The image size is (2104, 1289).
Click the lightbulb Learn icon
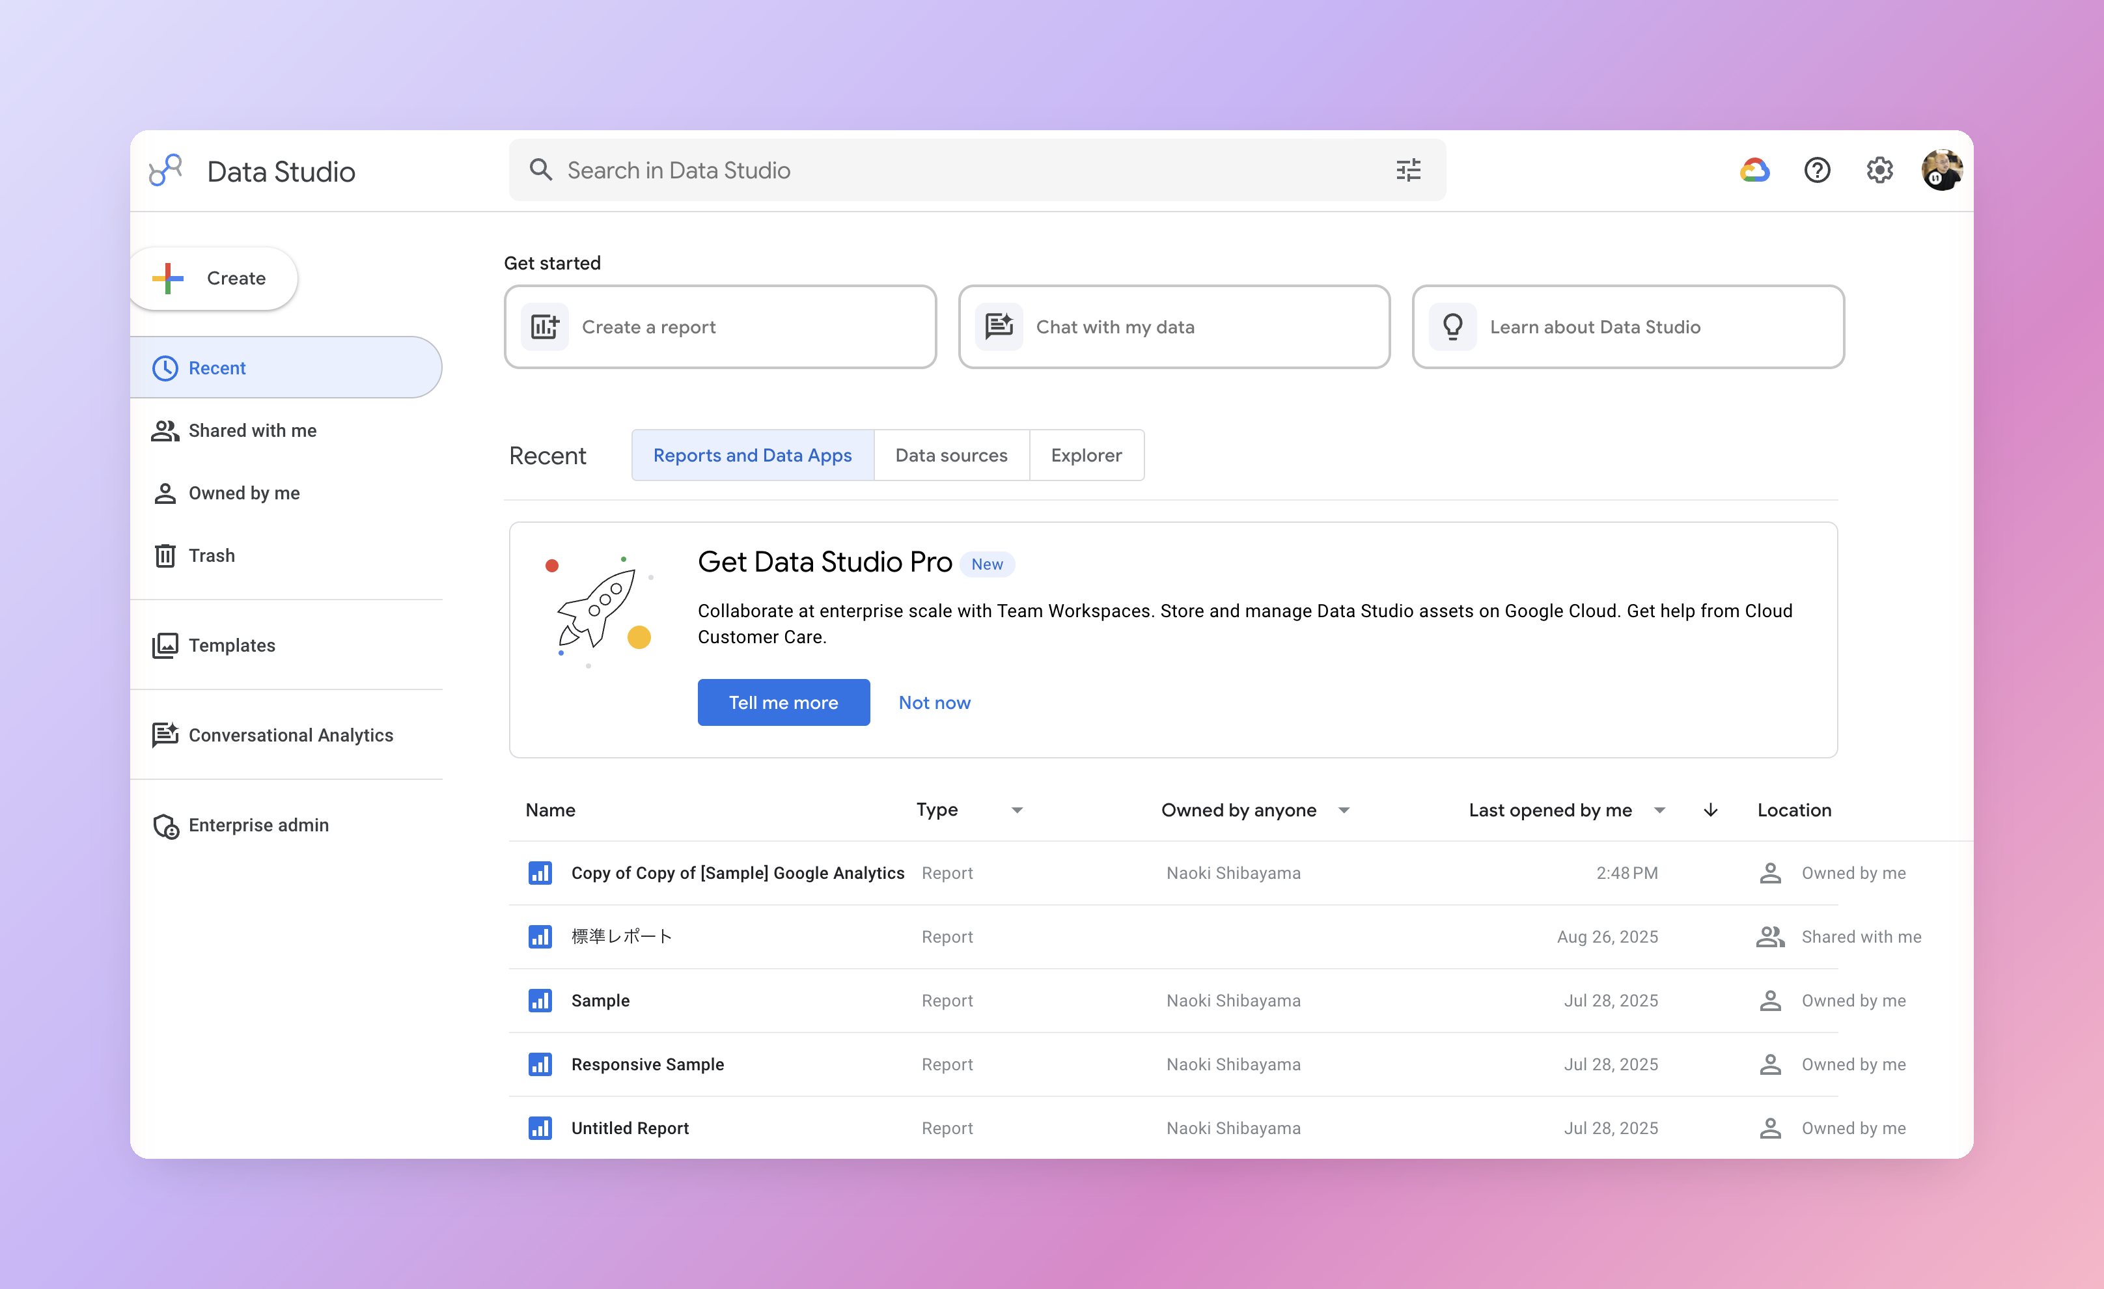click(1452, 327)
